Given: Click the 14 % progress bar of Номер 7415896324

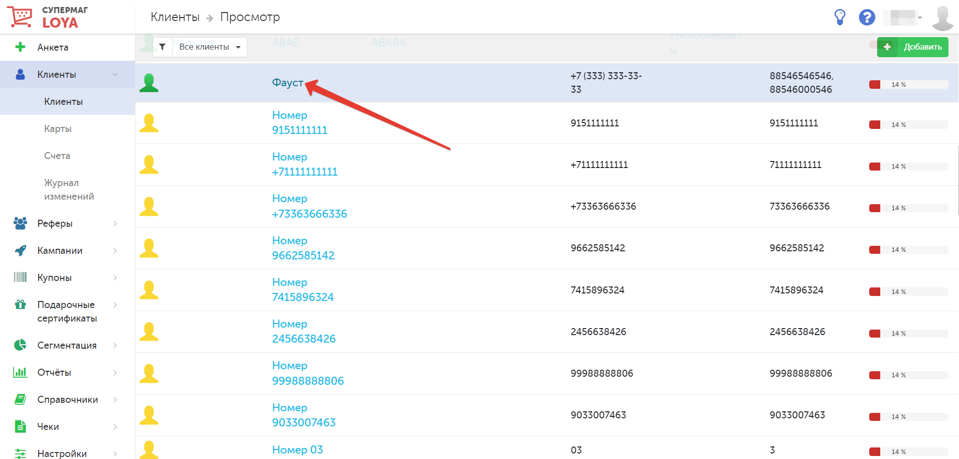Looking at the screenshot, I should 908,291.
